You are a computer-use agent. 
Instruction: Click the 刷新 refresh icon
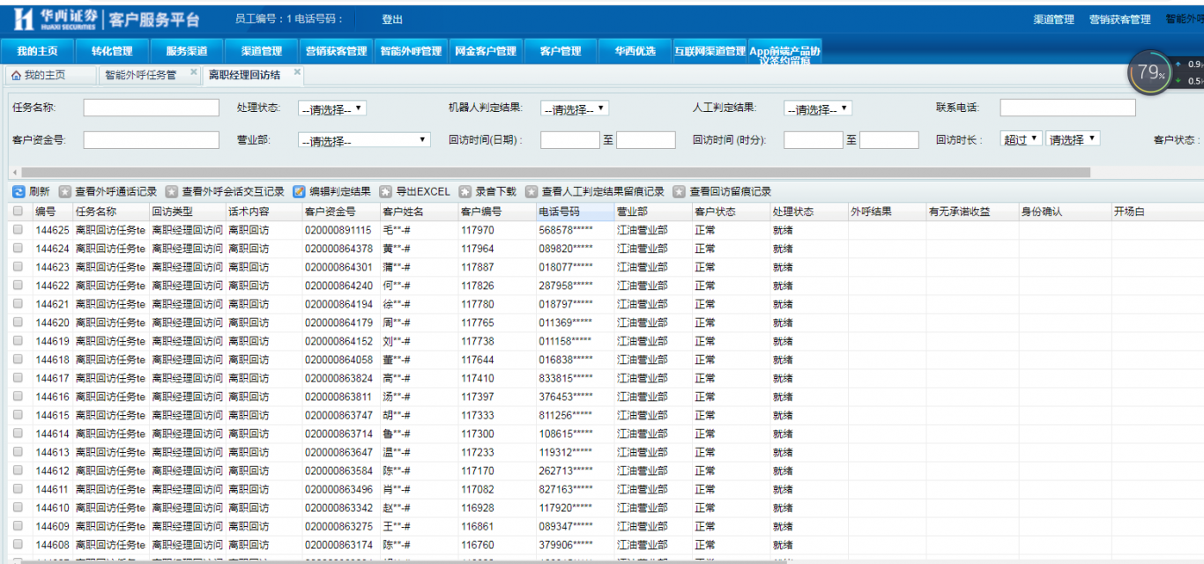pos(19,191)
